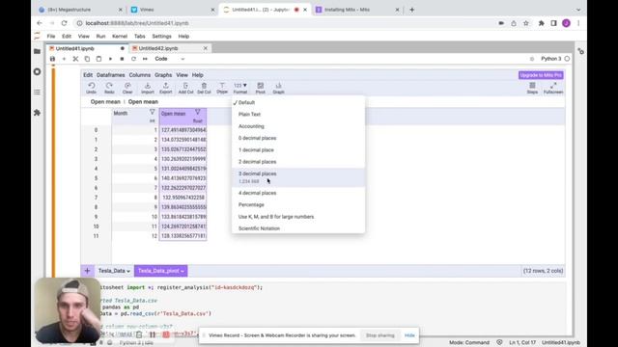Choose Percentage format option
This screenshot has width=618, height=347.
click(298, 204)
